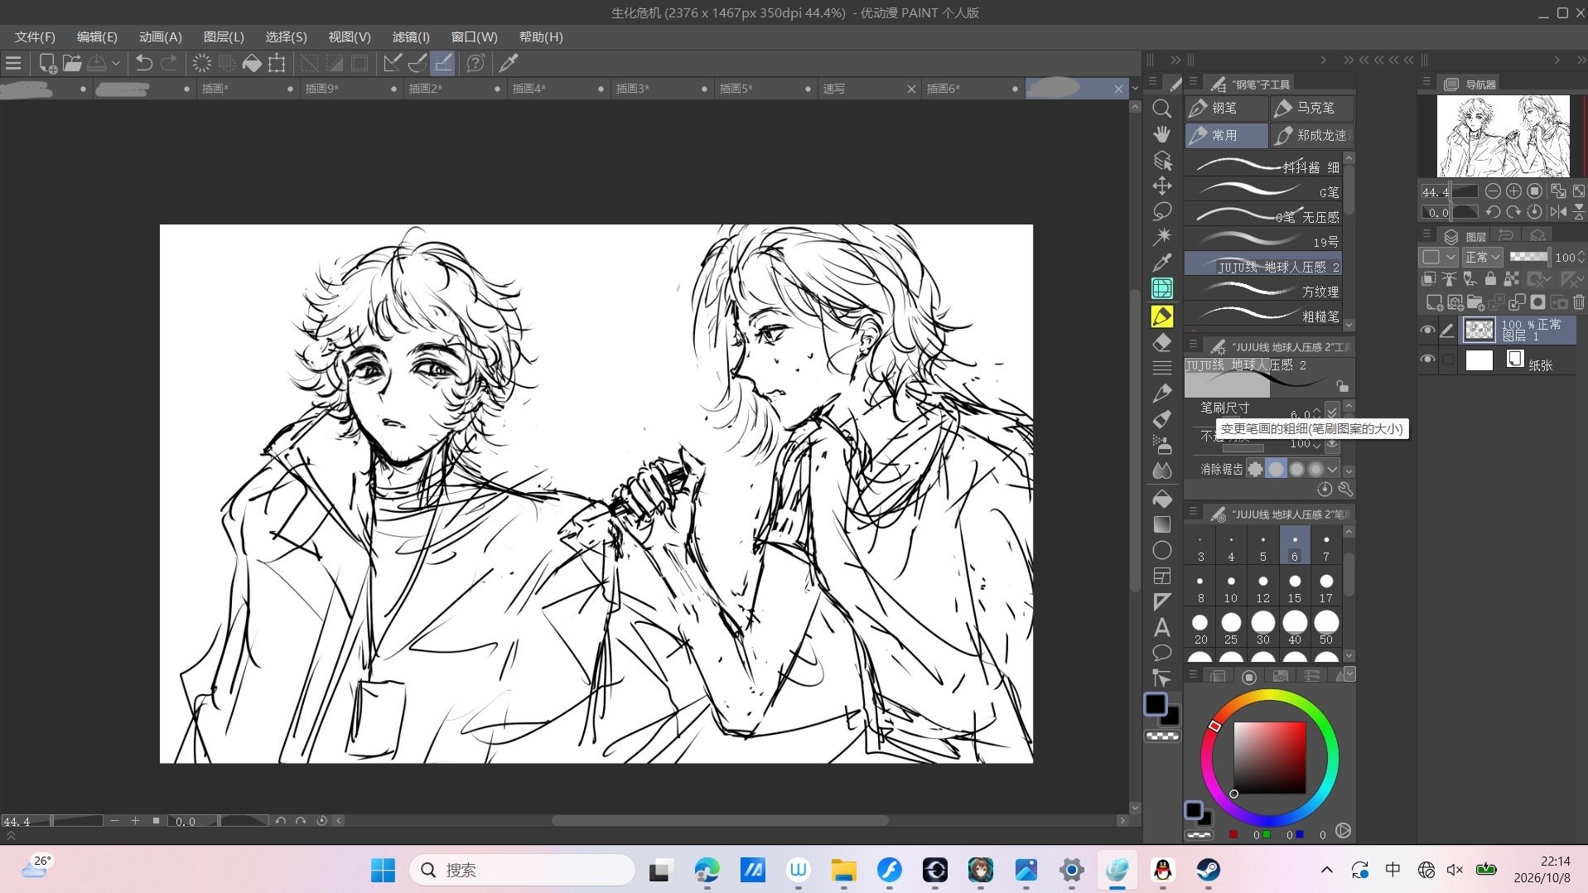The image size is (1588, 893).
Task: Open the 图层(L) menu
Action: click(x=224, y=37)
